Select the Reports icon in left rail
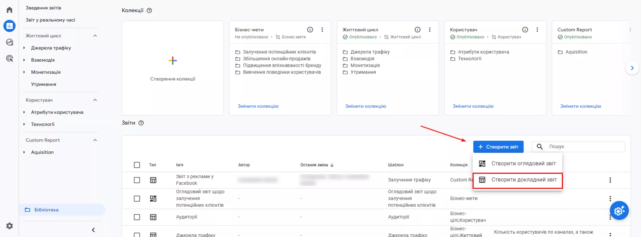The image size is (641, 237). point(9,26)
